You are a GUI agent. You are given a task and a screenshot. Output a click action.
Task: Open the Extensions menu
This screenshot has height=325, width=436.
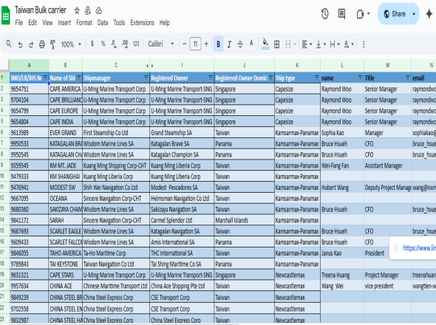tap(142, 22)
